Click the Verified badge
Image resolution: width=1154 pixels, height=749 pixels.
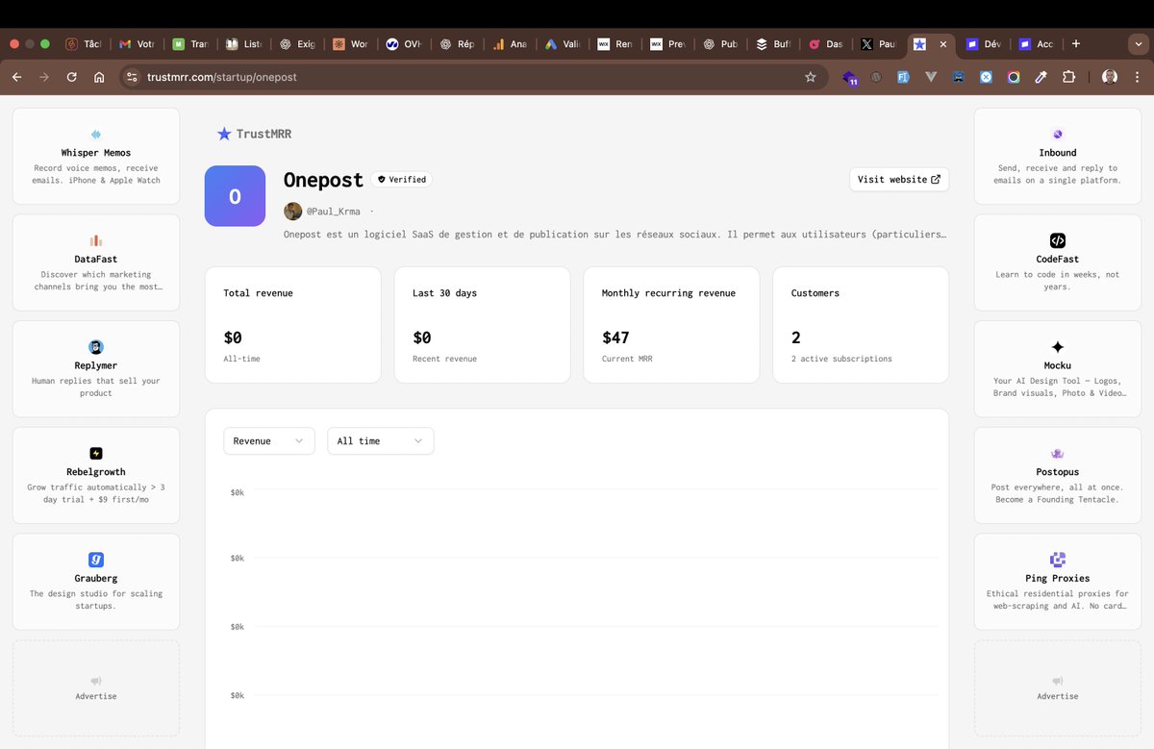[402, 179]
